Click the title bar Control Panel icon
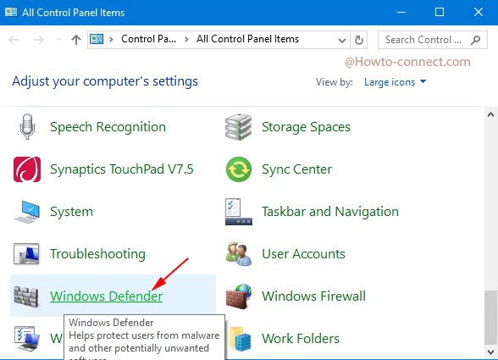This screenshot has width=498, height=360. (x=11, y=12)
